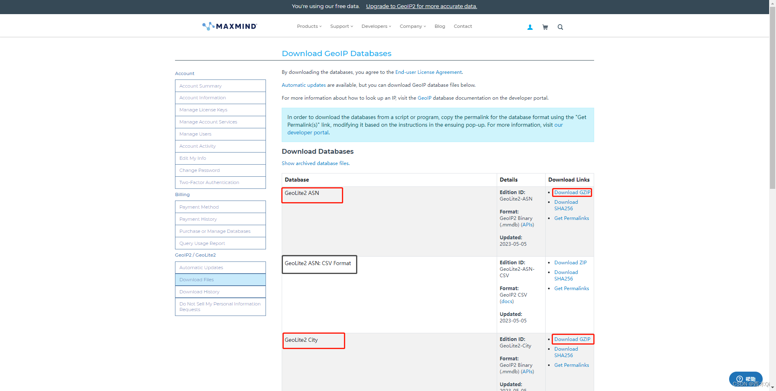Go to Manage License Keys

point(220,110)
